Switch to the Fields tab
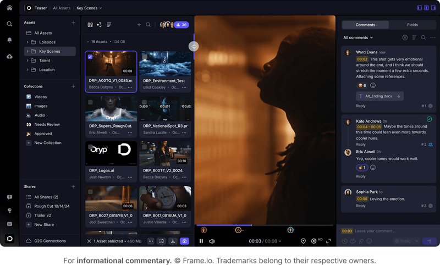This screenshot has height=265, width=440. (412, 25)
